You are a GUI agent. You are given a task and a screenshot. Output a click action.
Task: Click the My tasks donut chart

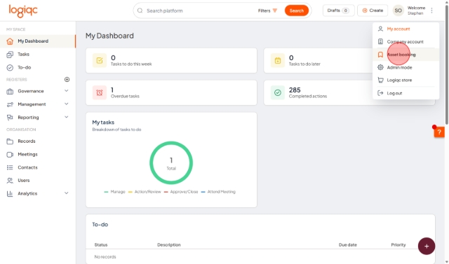[171, 163]
